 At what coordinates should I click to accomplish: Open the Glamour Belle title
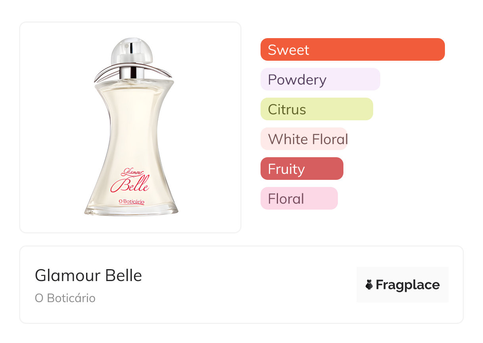pyautogui.click(x=88, y=275)
